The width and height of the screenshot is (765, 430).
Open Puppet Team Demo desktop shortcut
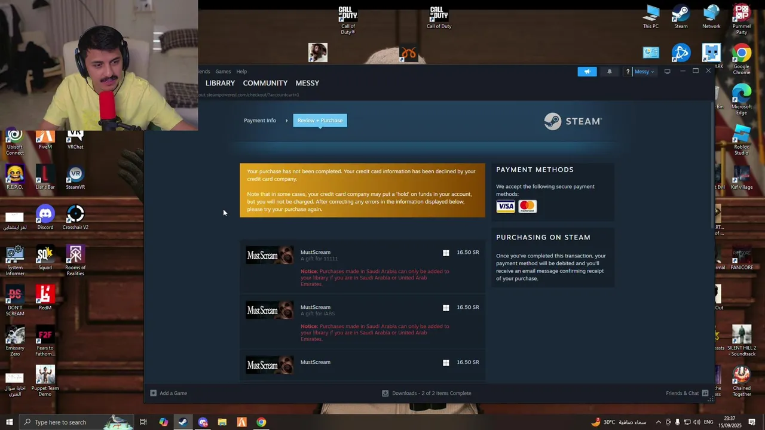click(45, 382)
